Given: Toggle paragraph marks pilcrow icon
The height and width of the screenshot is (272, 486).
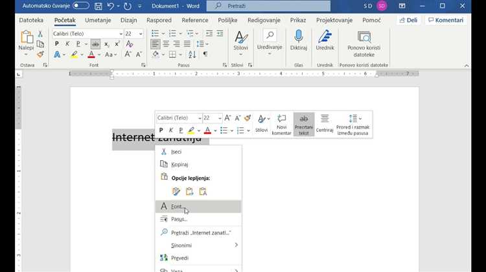Looking at the screenshot, I should [205, 54].
